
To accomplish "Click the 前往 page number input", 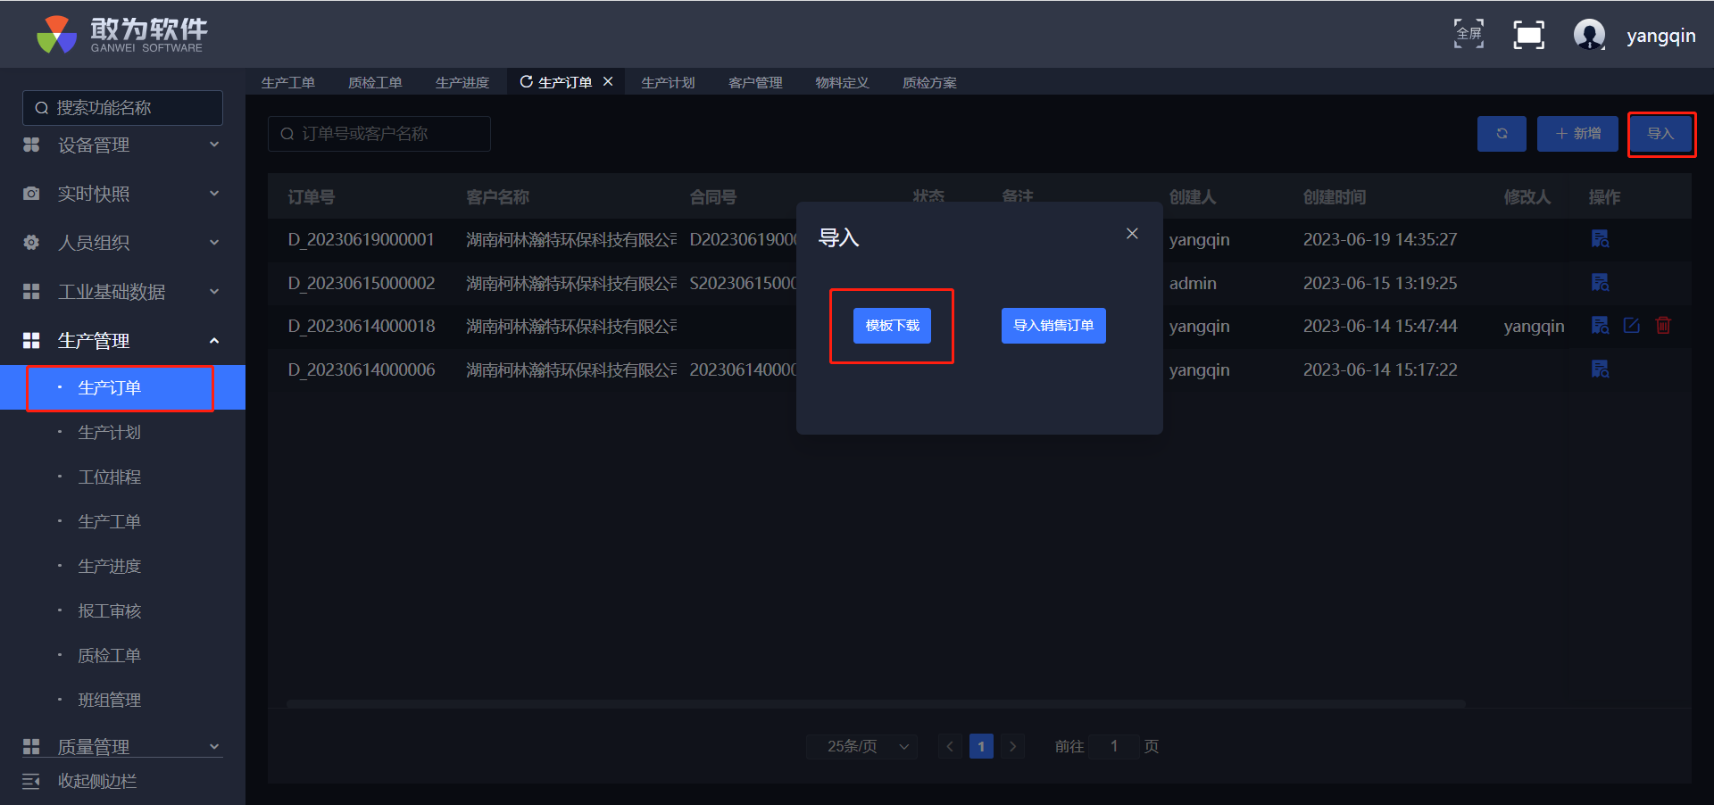I will pos(1114,746).
